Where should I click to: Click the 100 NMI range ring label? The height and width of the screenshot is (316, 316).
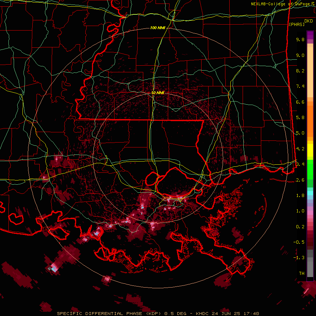[x=158, y=28]
